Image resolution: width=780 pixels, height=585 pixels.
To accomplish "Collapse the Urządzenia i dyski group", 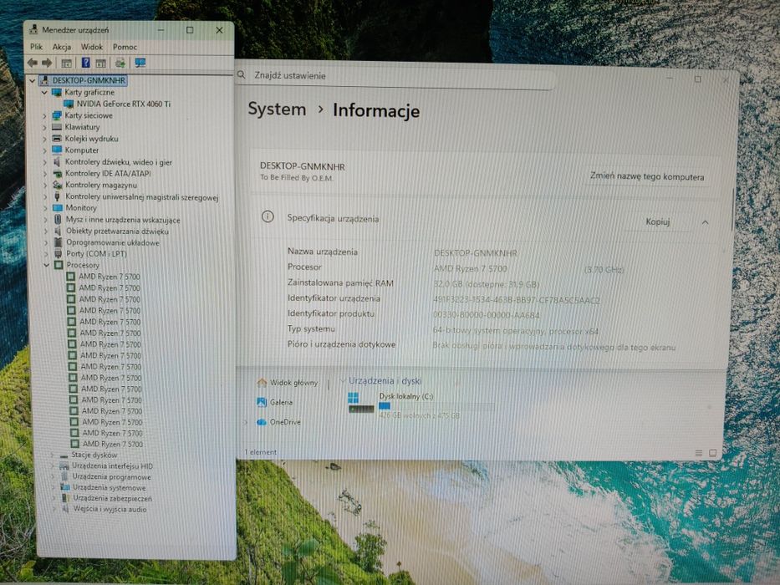I will tap(342, 381).
